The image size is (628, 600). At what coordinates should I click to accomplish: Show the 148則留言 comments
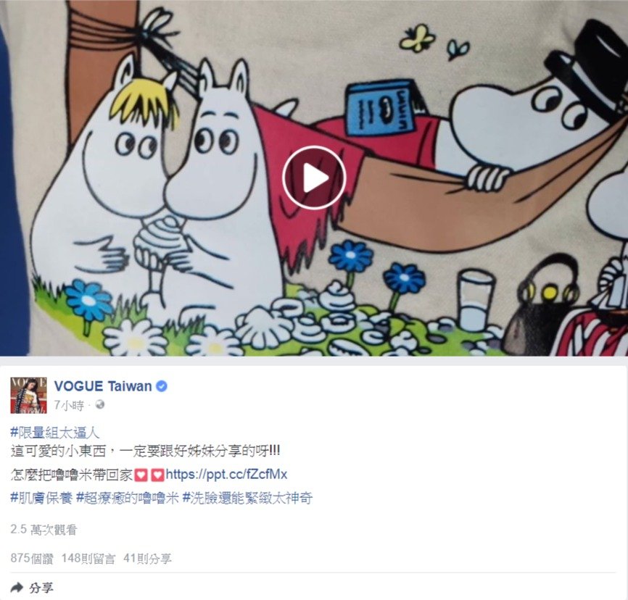pyautogui.click(x=88, y=558)
